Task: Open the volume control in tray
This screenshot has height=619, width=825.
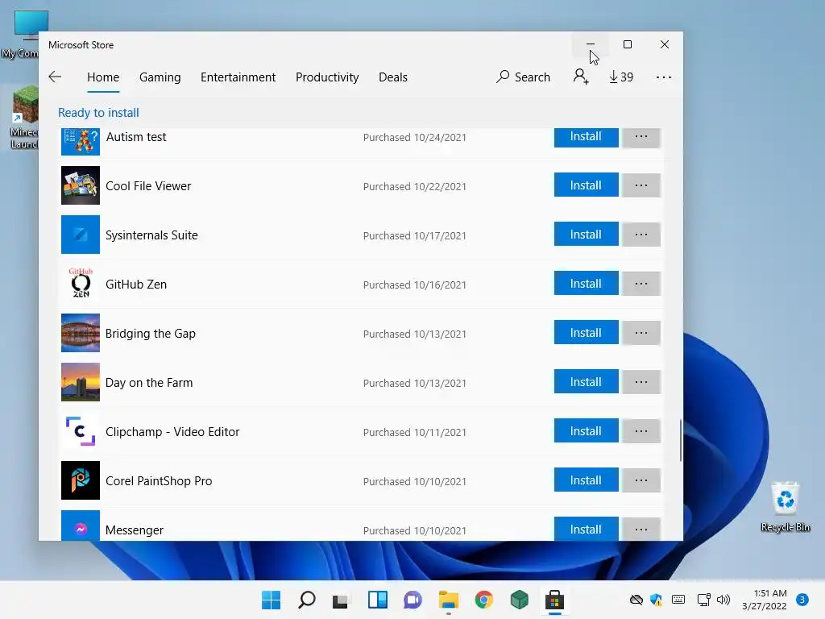Action: pyautogui.click(x=723, y=600)
